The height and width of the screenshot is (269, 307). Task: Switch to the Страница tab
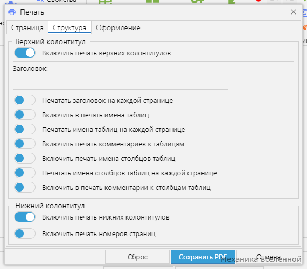coord(27,27)
